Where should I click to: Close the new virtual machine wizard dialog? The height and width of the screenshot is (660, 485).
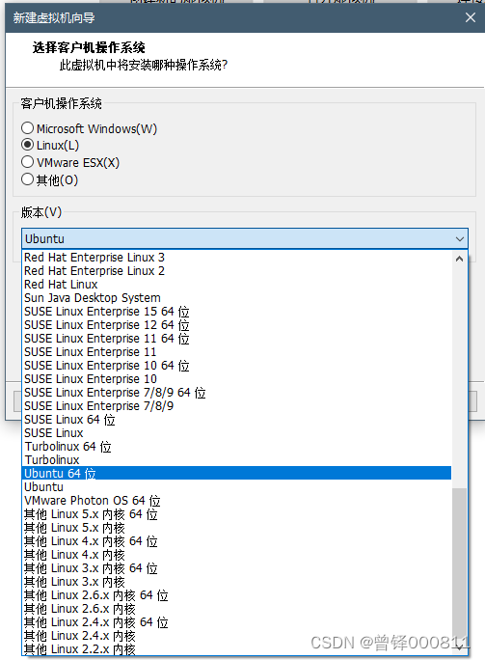pos(471,17)
